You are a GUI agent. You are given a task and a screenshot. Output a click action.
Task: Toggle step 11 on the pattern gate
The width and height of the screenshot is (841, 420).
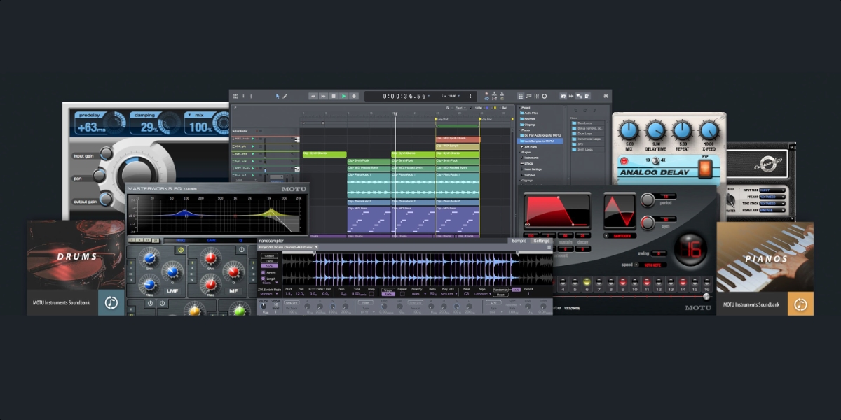647,282
